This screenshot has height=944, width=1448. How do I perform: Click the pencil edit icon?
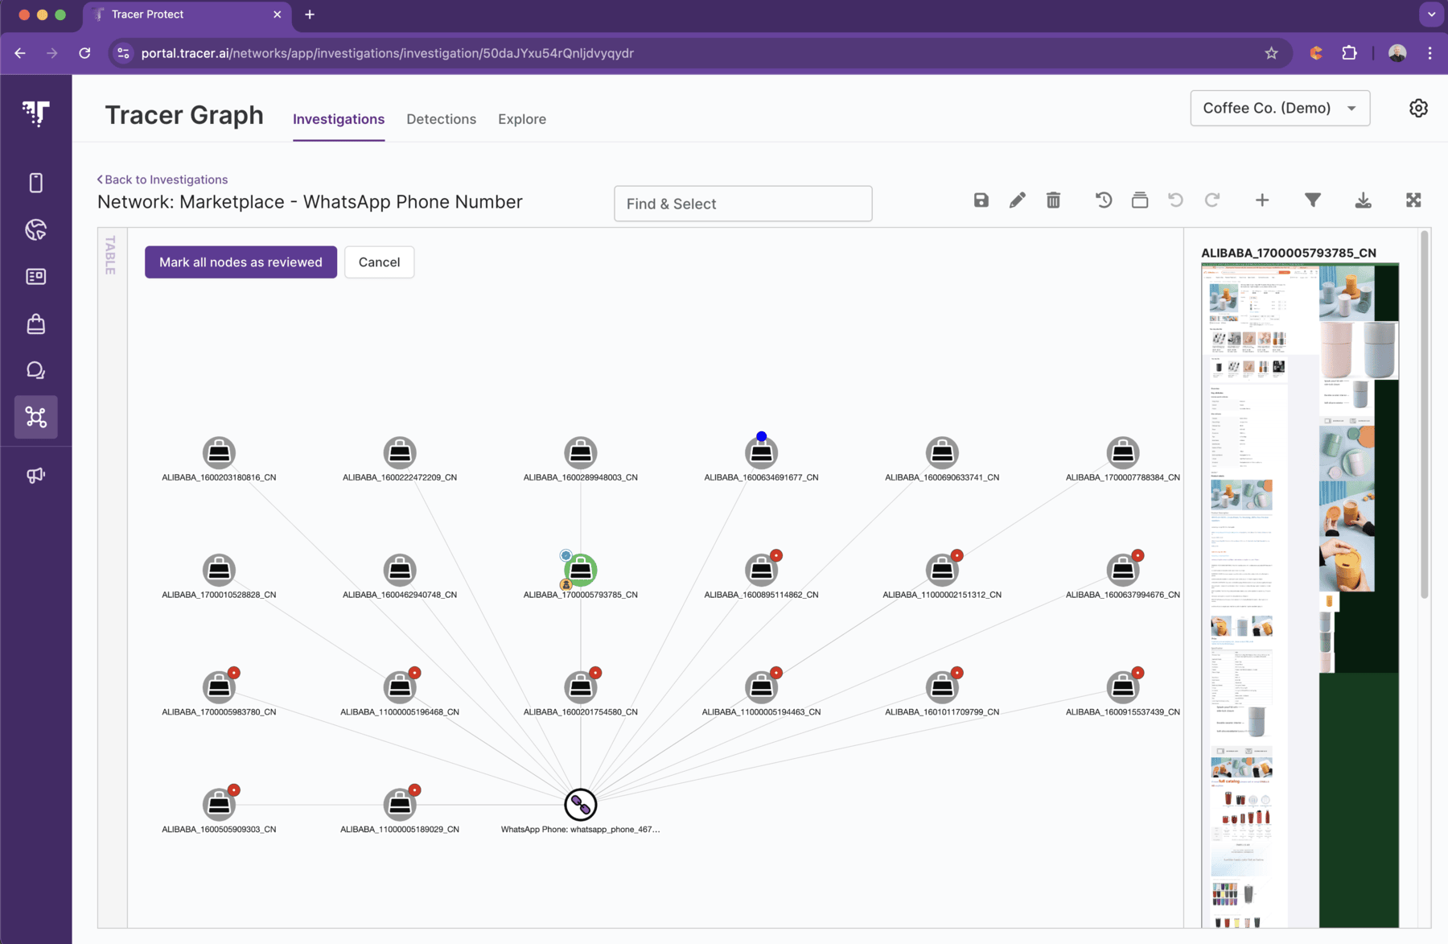tap(1017, 200)
